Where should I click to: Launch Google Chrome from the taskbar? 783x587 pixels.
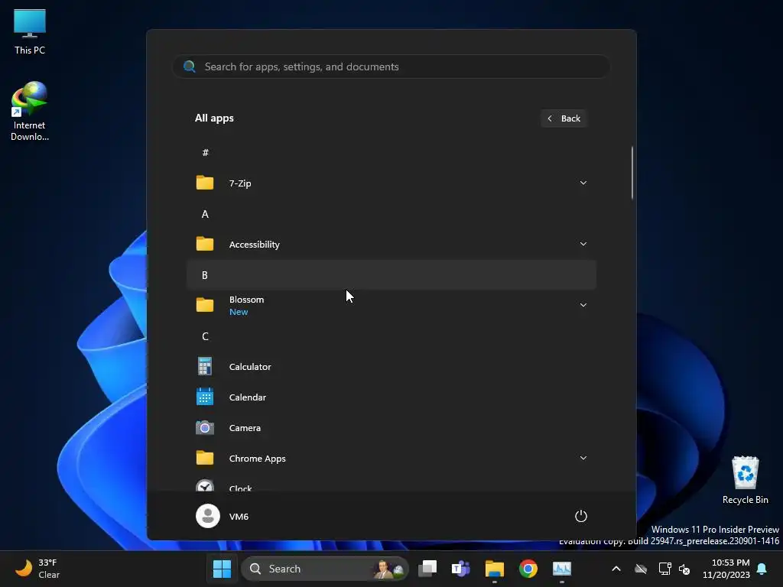pos(528,569)
